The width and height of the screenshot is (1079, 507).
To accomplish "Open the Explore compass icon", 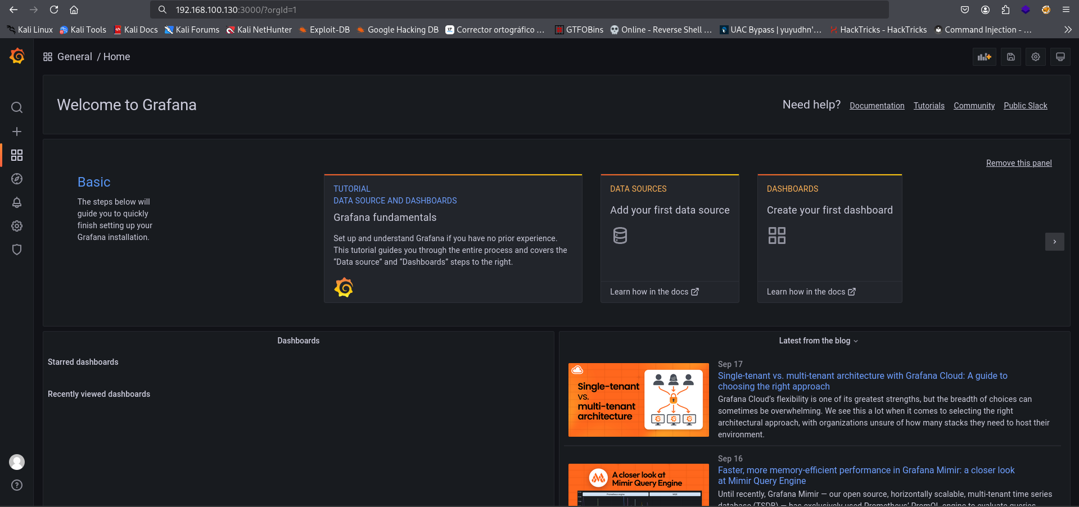I will tap(17, 179).
